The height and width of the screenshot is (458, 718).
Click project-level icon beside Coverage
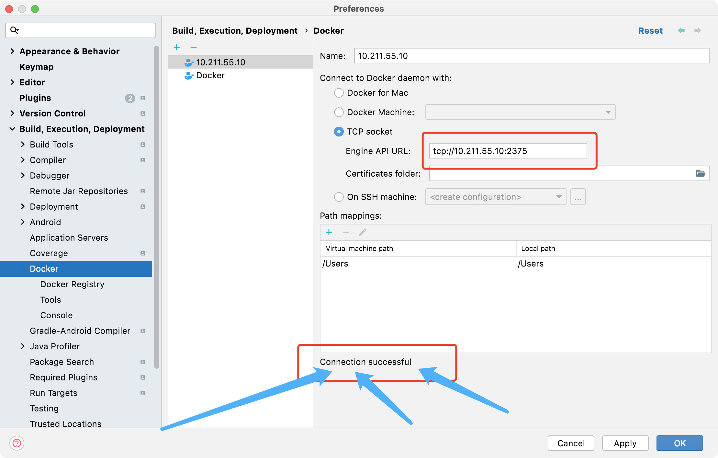click(x=143, y=253)
